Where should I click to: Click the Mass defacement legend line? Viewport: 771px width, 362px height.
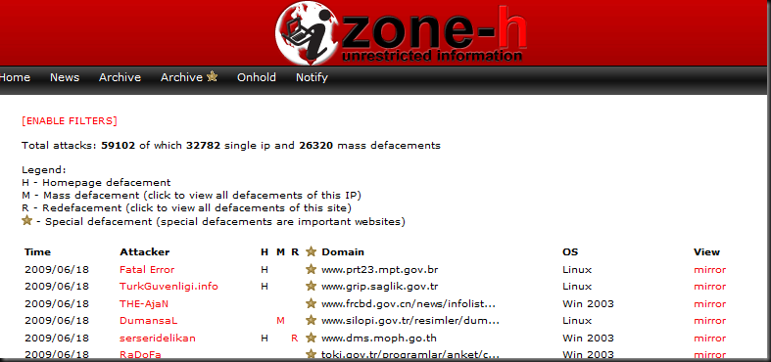[x=191, y=195]
